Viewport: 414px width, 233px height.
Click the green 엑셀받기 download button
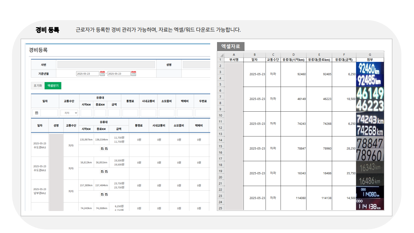click(x=53, y=85)
